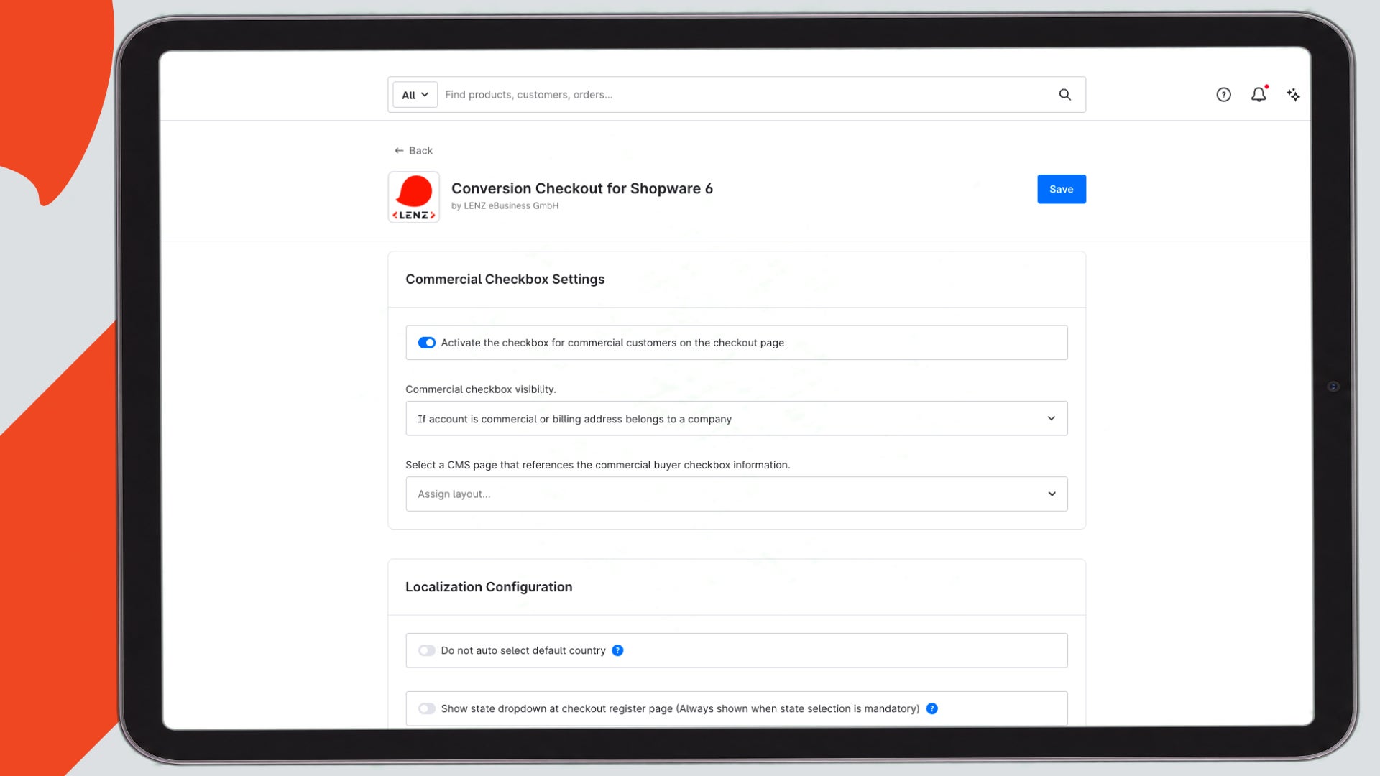
Task: Click the Commercial Checkbox Settings heading
Action: pyautogui.click(x=505, y=280)
